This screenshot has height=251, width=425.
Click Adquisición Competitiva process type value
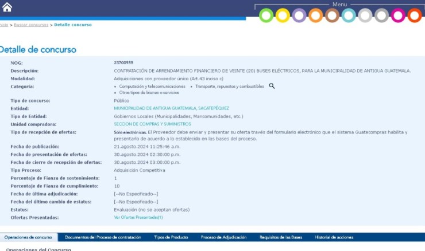140,170
